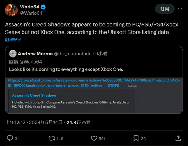Open Andrew Marmo's name in quoted tweet

click(x=35, y=54)
